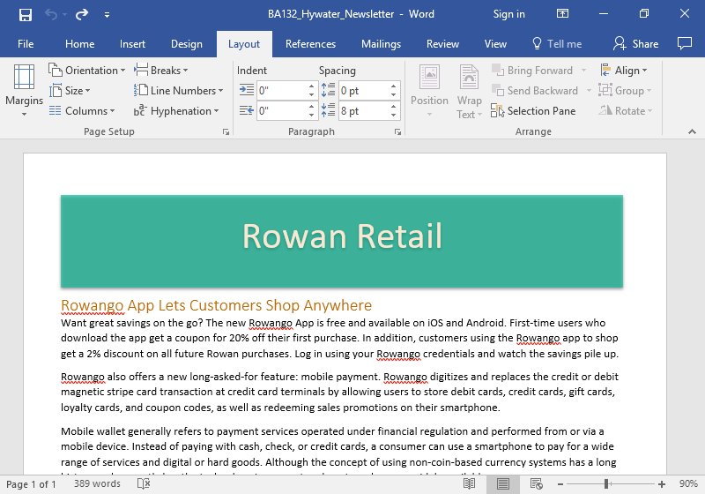Click the Share icon button
705x494 pixels.
tap(636, 44)
